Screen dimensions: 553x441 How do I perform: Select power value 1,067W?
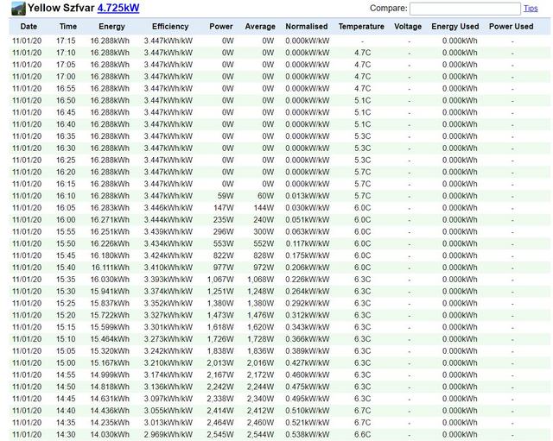(x=220, y=280)
